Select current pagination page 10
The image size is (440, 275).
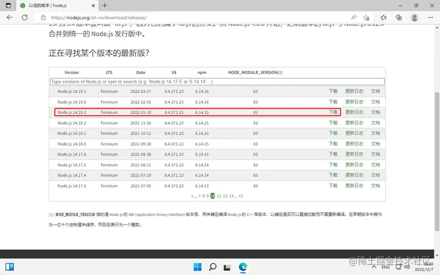coord(213,196)
